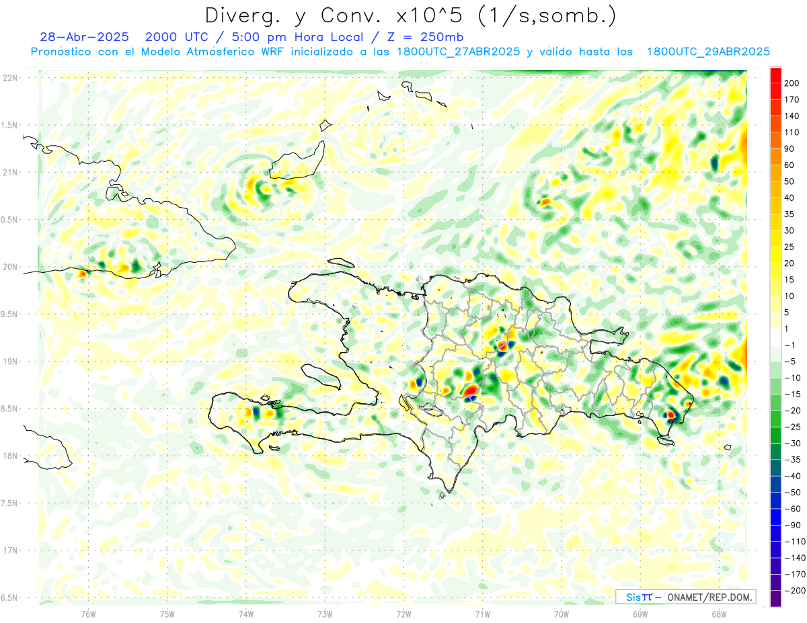
Task: Click the "70W" longitude label
Action: tap(562, 614)
